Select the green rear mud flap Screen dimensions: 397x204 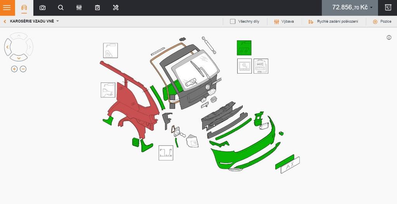(x=146, y=146)
